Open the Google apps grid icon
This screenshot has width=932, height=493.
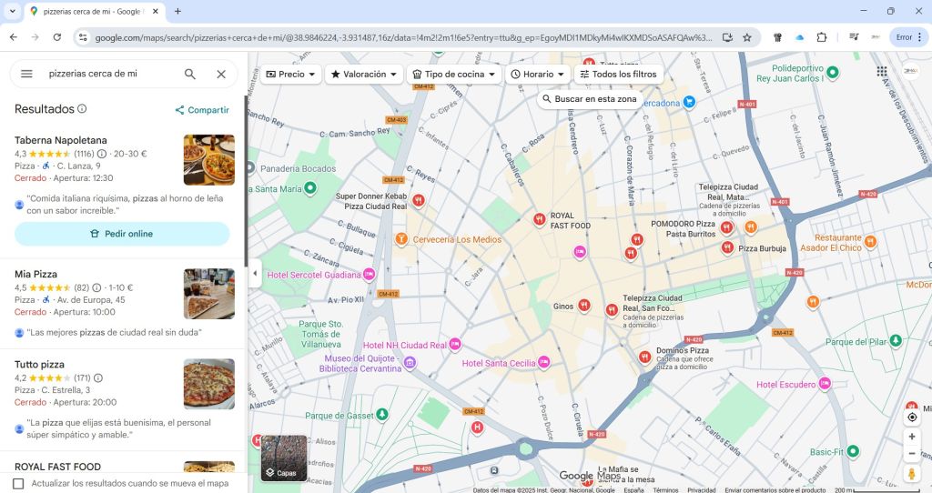(881, 71)
